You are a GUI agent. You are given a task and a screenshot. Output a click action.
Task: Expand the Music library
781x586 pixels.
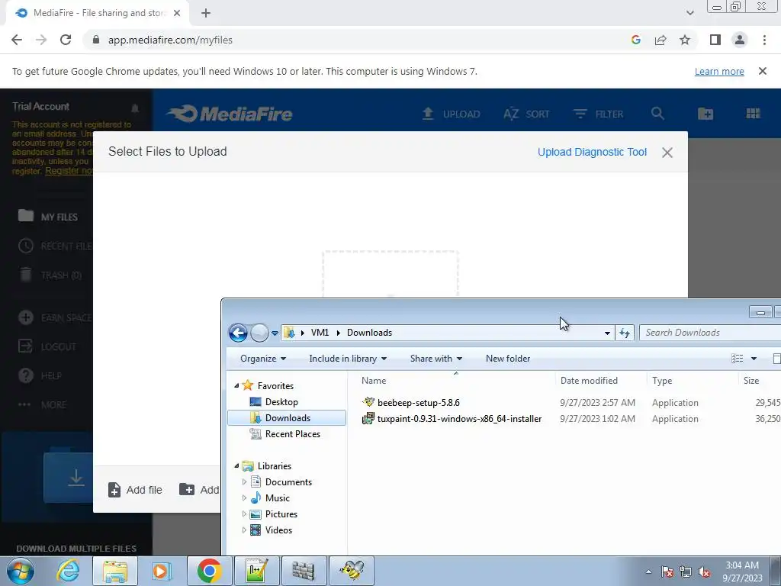tap(244, 497)
